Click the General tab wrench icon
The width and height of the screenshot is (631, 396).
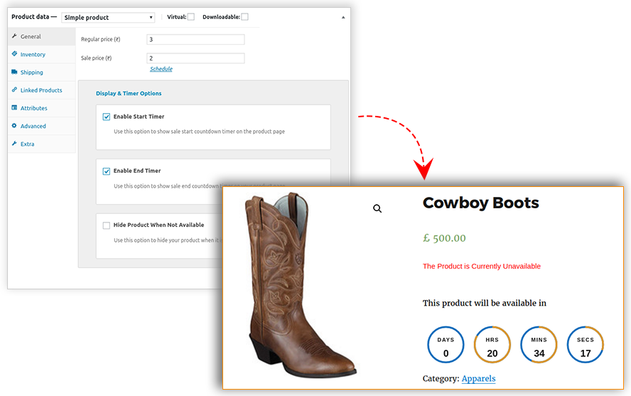coord(14,36)
